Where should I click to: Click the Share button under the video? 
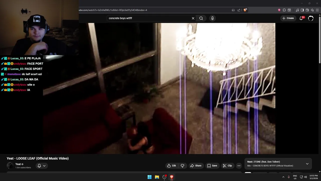click(x=196, y=166)
